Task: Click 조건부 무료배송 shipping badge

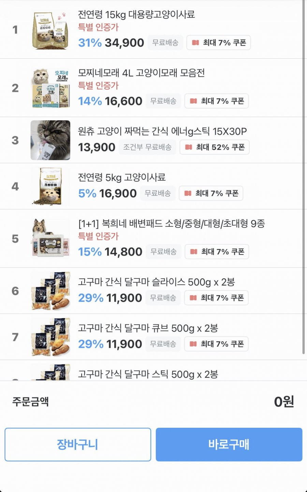Action: coord(147,147)
